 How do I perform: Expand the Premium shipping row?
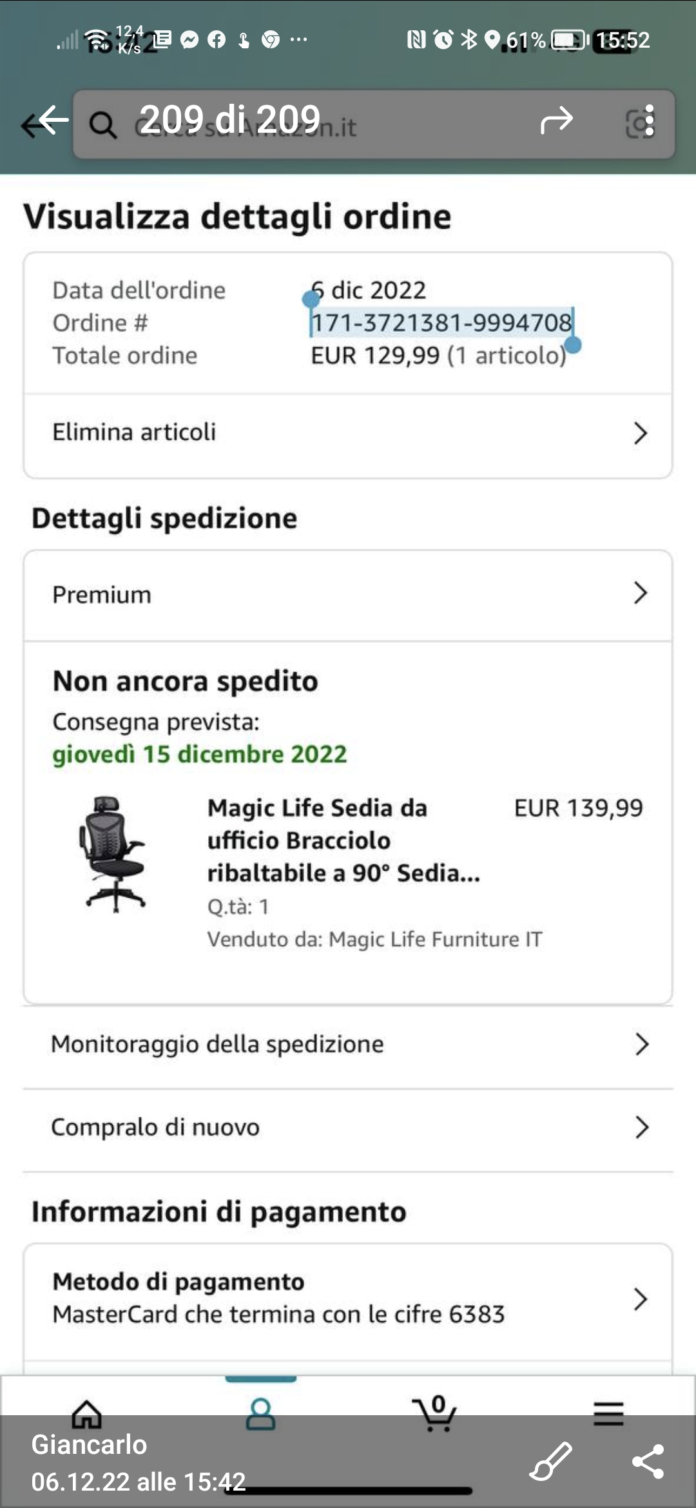point(348,594)
